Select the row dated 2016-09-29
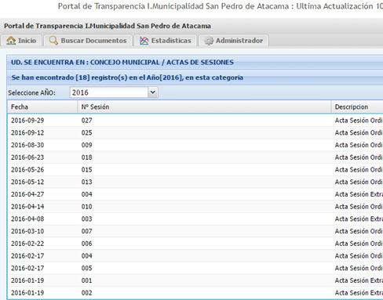383x300 pixels. coord(195,121)
